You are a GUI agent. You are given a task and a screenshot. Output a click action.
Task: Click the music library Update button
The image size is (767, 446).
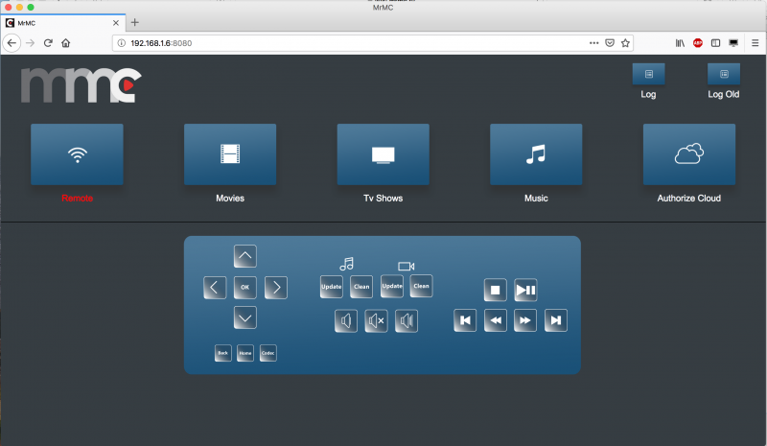[332, 286]
